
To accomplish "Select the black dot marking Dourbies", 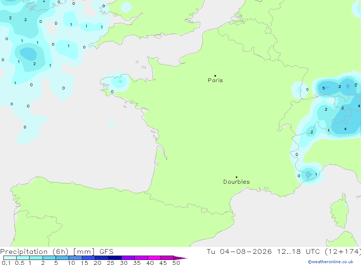I will 236,177.
